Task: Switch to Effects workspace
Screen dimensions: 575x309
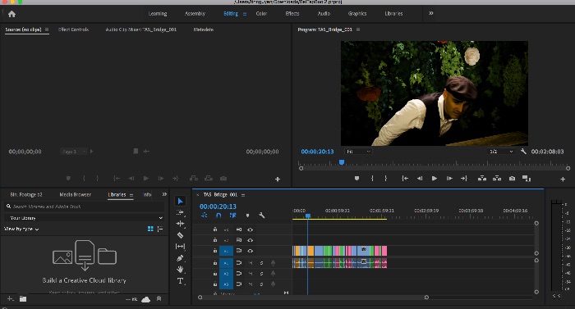Action: (292, 14)
